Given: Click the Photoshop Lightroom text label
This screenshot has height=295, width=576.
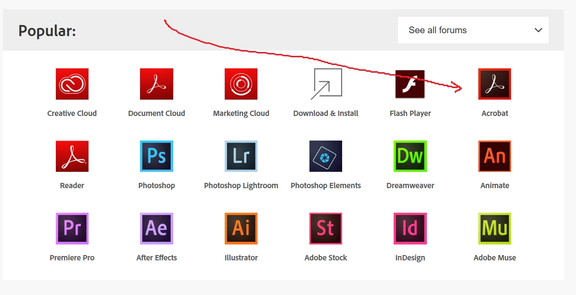Looking at the screenshot, I should 241,186.
